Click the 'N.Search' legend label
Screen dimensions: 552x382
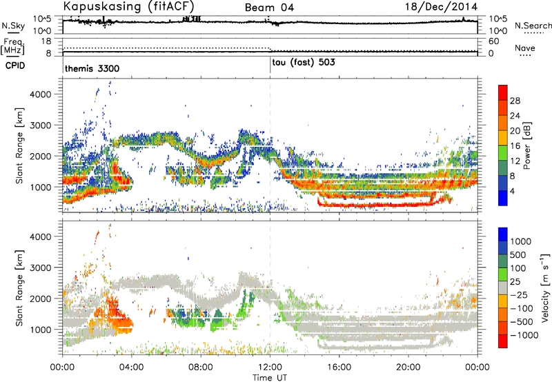click(533, 26)
